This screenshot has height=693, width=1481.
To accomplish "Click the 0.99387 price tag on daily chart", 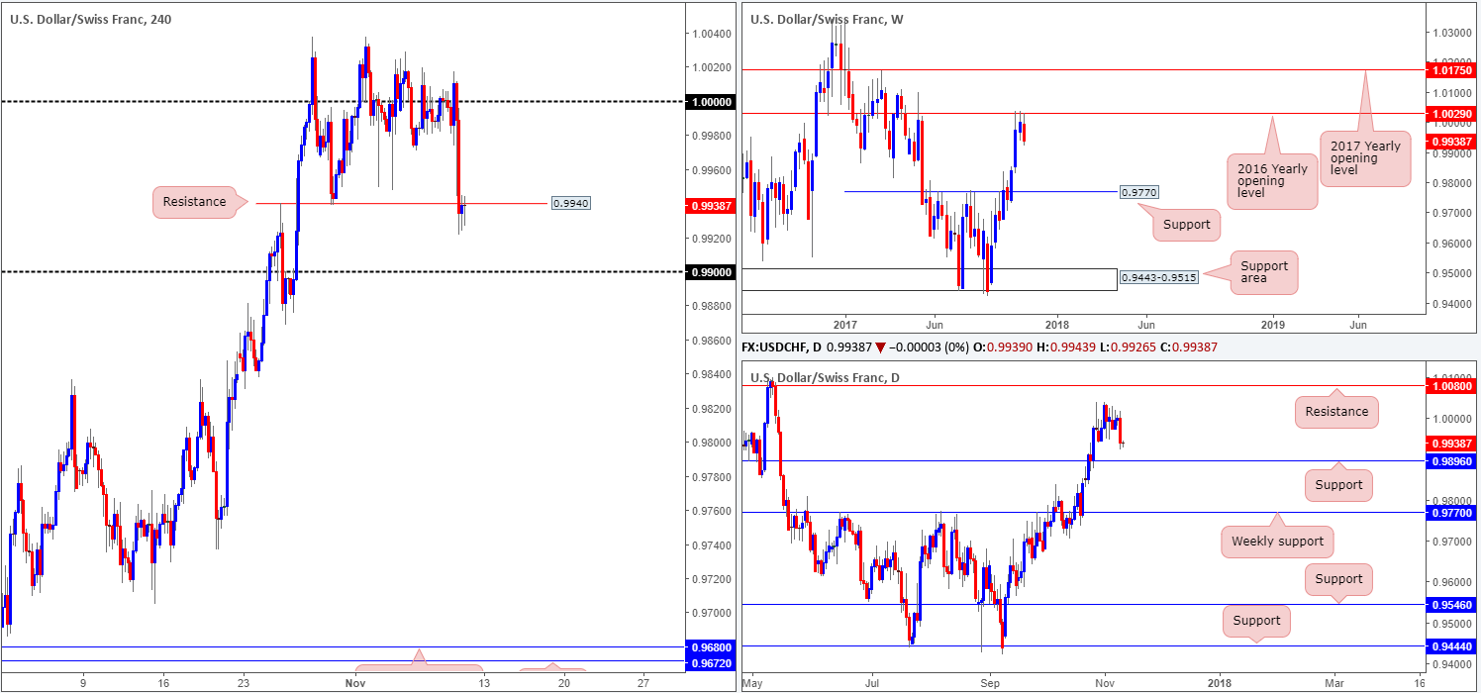I will pos(1449,445).
